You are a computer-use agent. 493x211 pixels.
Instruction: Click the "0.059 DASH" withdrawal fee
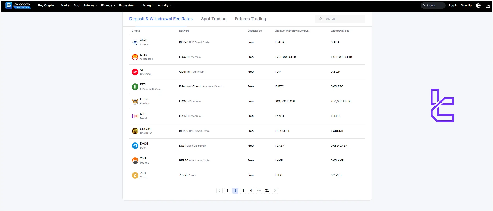pos(339,146)
